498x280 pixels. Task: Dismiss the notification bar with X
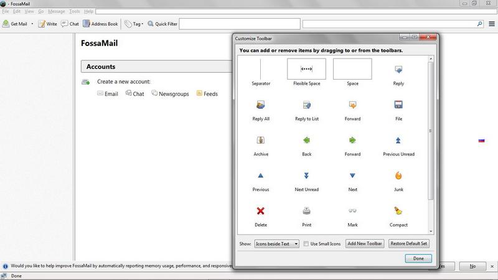point(492,266)
